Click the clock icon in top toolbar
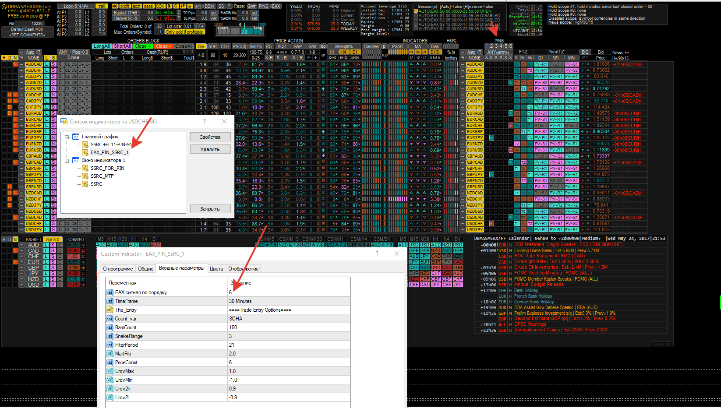721x408 pixels. pyautogui.click(x=176, y=6)
